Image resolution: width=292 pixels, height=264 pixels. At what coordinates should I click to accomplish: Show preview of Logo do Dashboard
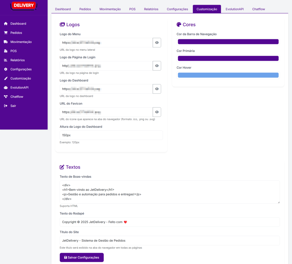(157, 89)
